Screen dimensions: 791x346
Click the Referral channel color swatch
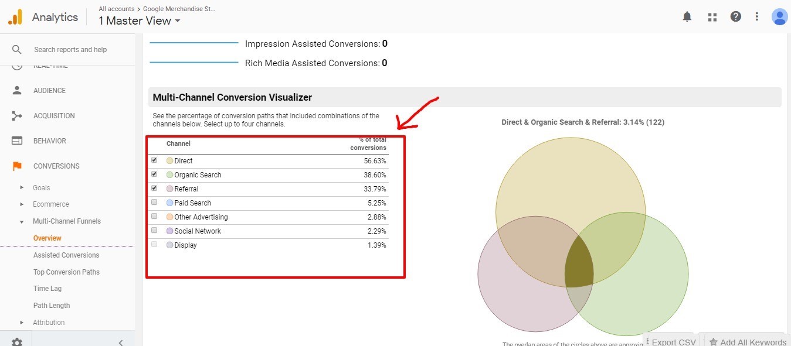pyautogui.click(x=170, y=189)
